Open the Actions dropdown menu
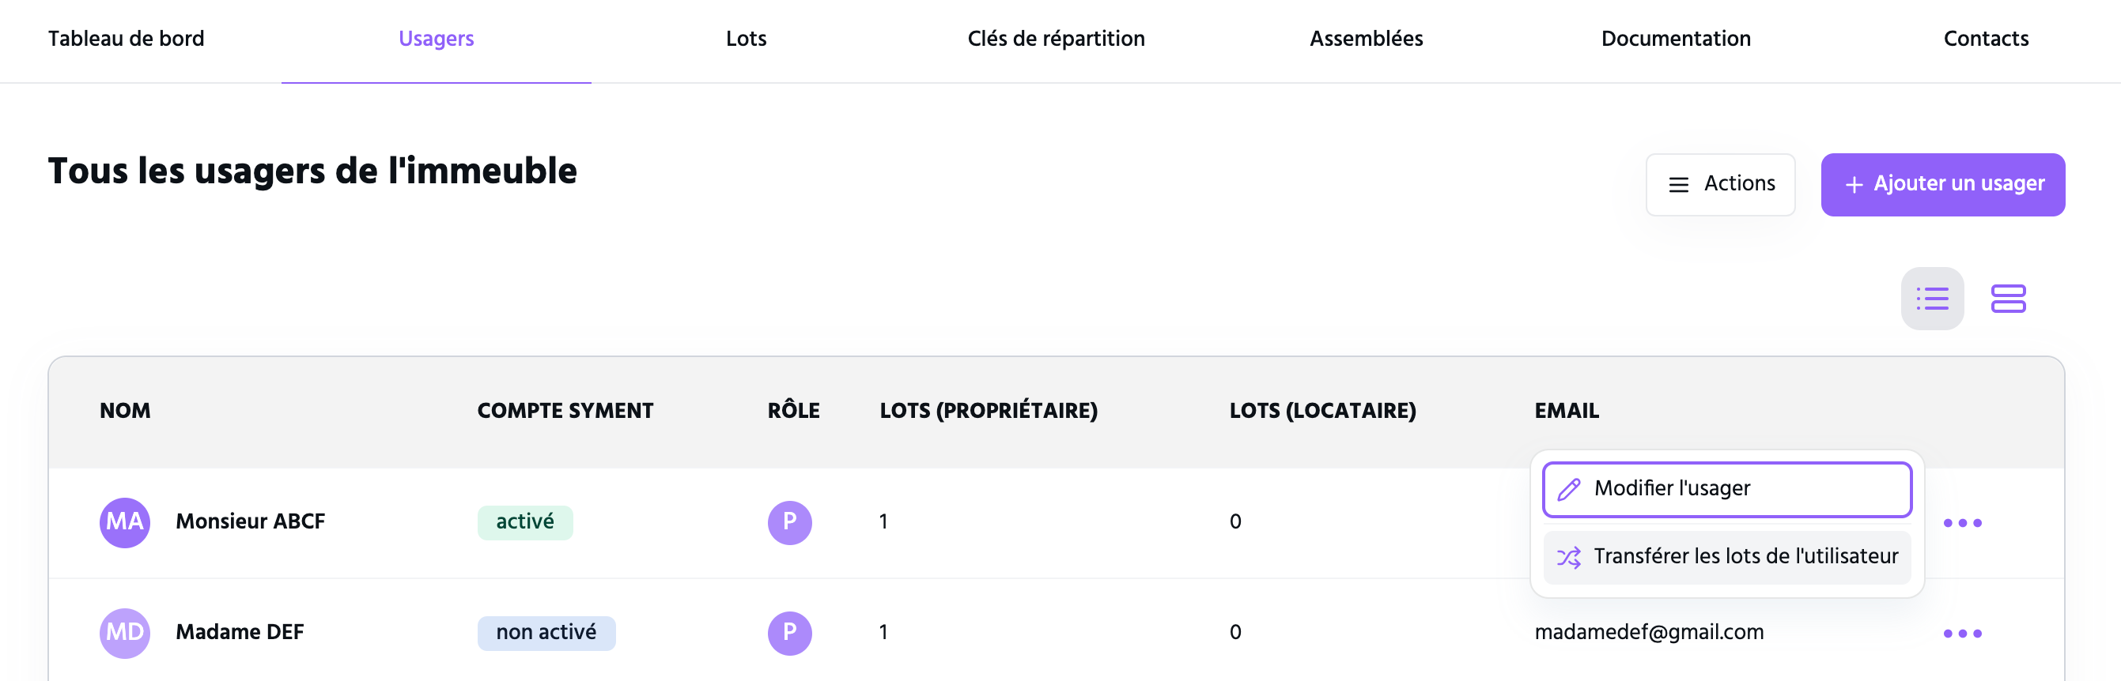The height and width of the screenshot is (681, 2121). [x=1720, y=184]
